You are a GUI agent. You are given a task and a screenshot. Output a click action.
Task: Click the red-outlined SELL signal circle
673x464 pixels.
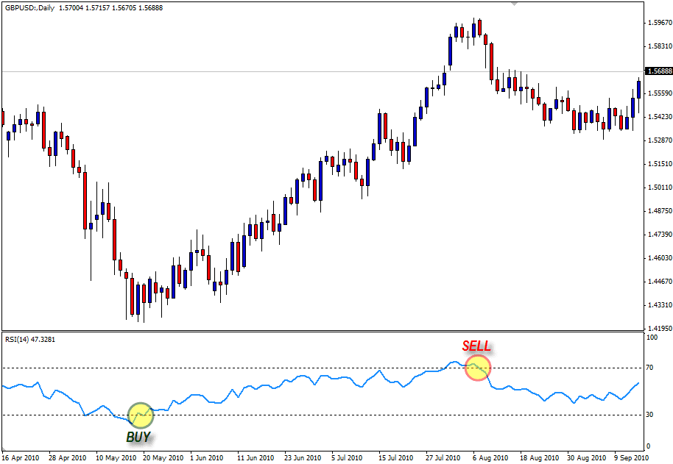point(477,368)
